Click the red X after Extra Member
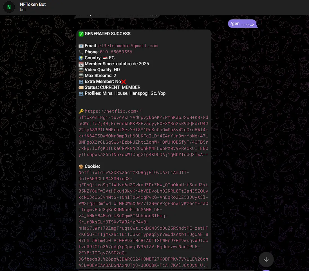 [124, 82]
